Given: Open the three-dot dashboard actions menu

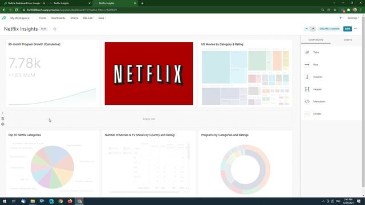Looking at the screenshot, I should pos(356,28).
